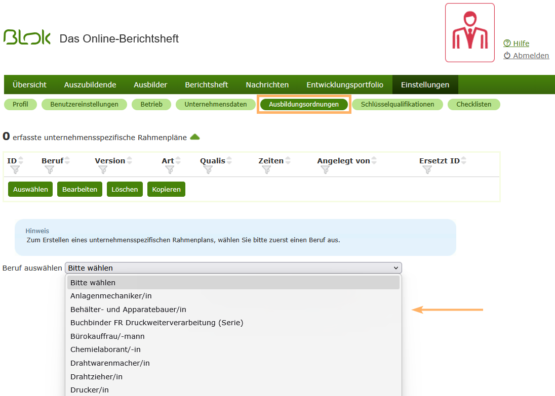Select the Ausbildungsordnungen tab
This screenshot has height=396, width=555.
pyautogui.click(x=304, y=104)
